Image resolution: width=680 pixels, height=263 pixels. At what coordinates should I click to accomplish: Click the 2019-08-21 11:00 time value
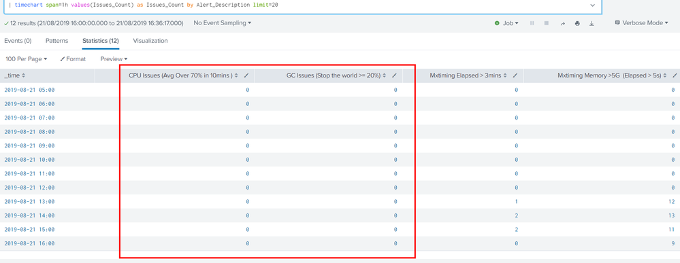coord(29,174)
